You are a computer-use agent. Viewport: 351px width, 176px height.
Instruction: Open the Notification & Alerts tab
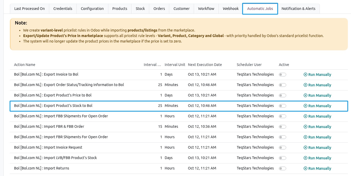click(298, 9)
